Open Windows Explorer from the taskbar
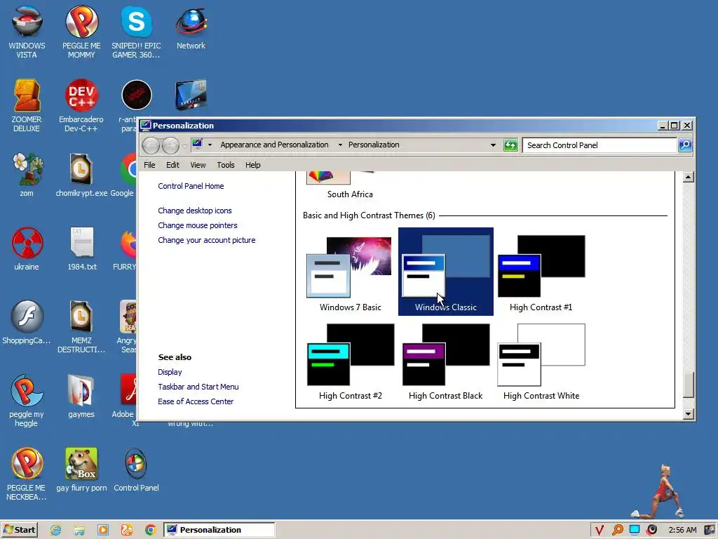 (x=79, y=530)
